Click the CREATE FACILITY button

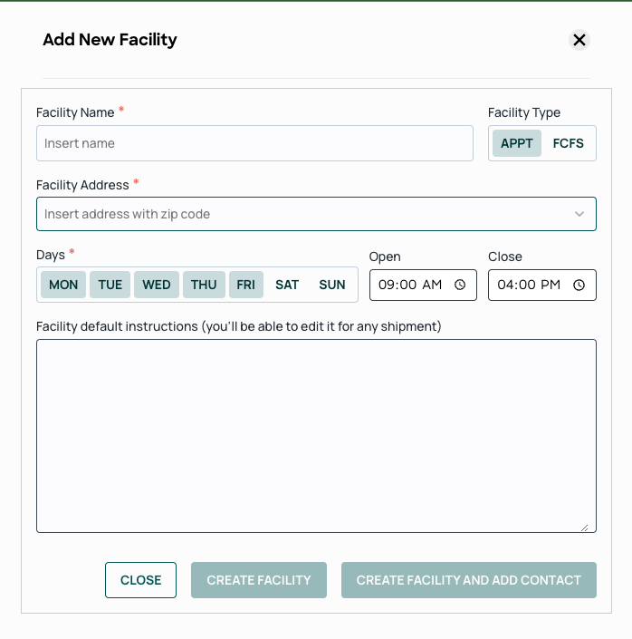click(259, 580)
